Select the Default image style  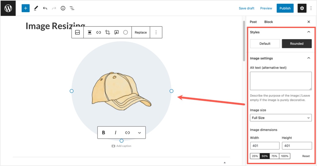click(x=265, y=44)
